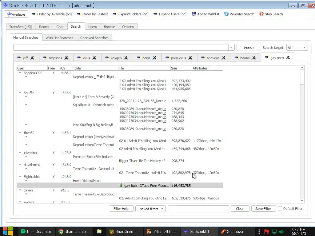Open the Windows Start menu
Image resolution: width=315 pixels, height=236 pixels.
click(8, 231)
